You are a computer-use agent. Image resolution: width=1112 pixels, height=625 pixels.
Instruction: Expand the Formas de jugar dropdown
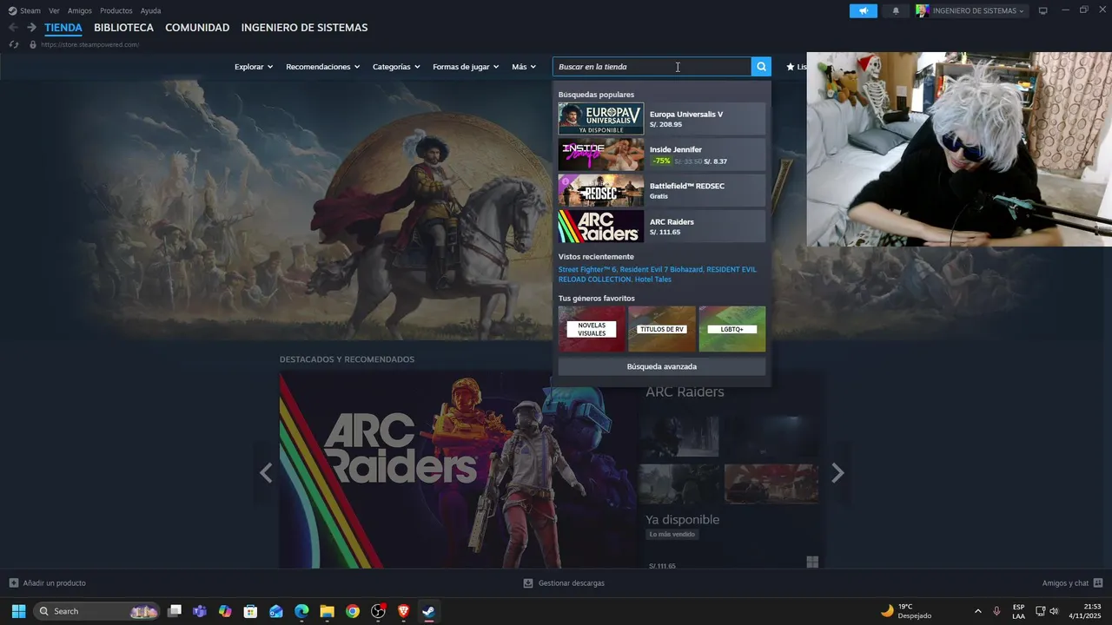[x=466, y=67]
